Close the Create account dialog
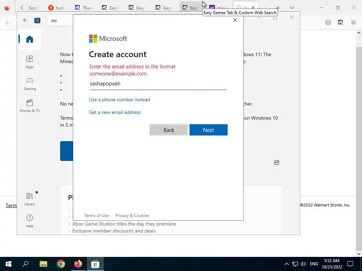Image resolution: width=362 pixels, height=271 pixels. [235, 20]
